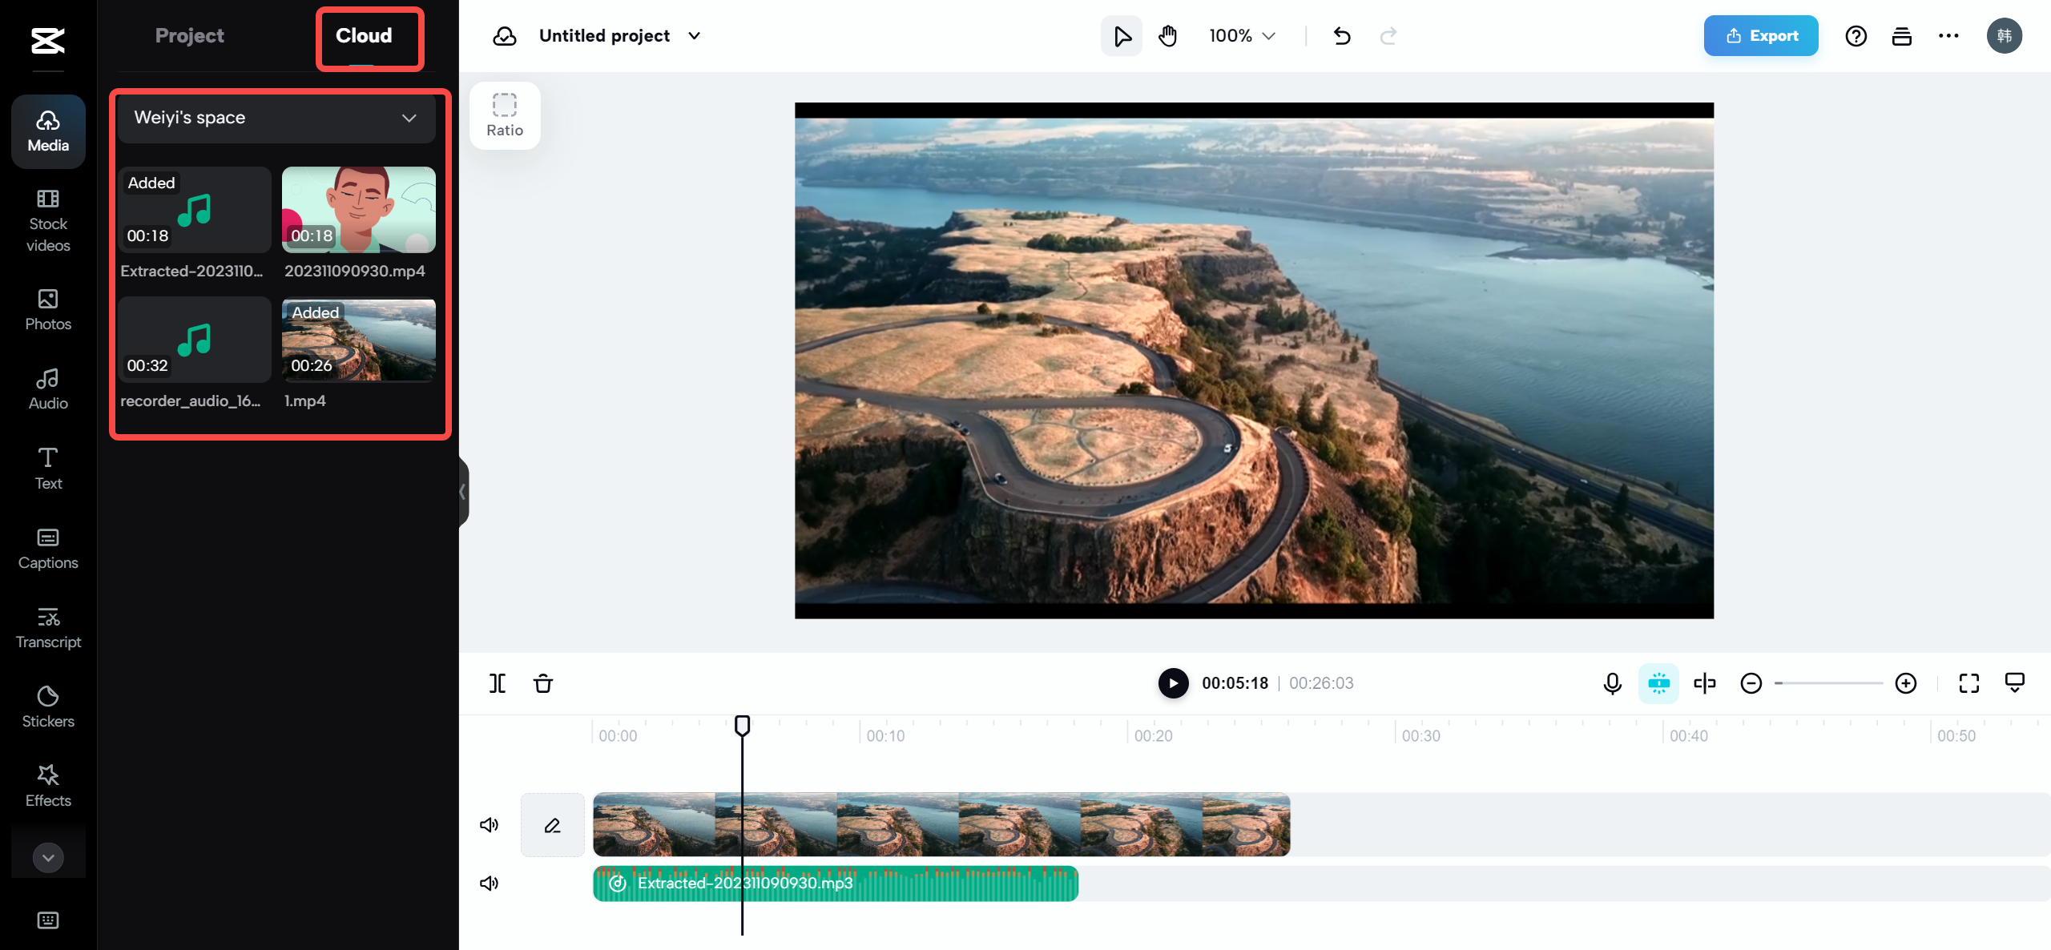Click the 00:20 ruler mark
Screen dimensions: 2051x950
pos(1153,735)
